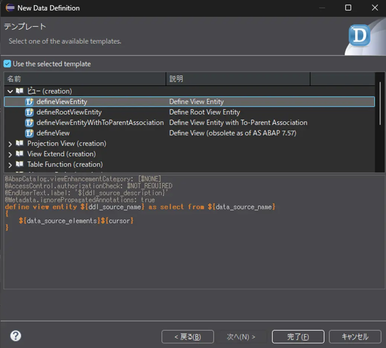Cancel the dialog with キャンセル
Viewport: 386px width, 348px height.
coord(355,336)
